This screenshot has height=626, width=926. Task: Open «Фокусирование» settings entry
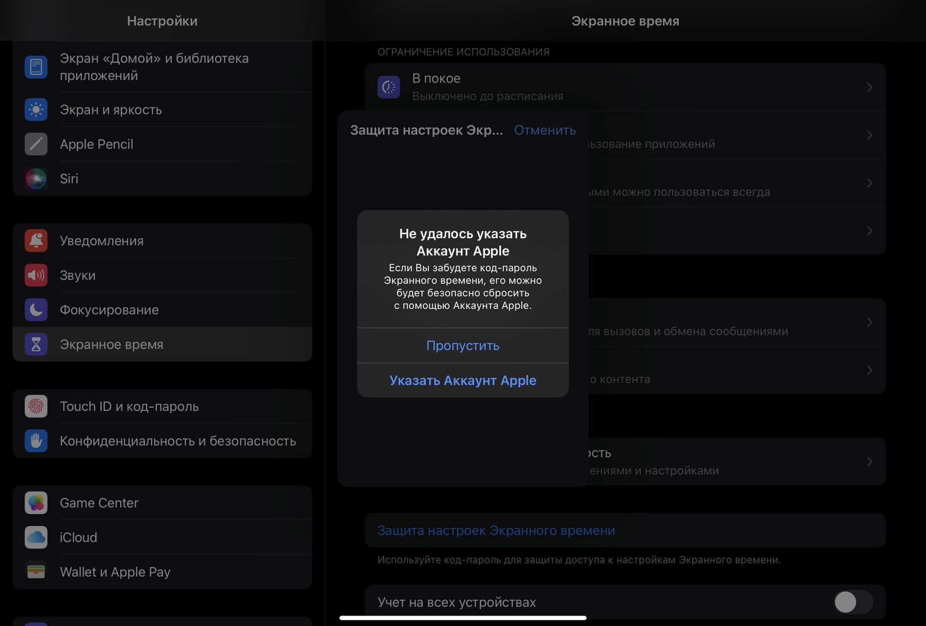point(163,310)
